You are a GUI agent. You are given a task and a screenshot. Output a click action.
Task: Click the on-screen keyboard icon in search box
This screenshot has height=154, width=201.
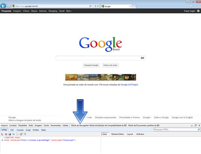coord(142,58)
